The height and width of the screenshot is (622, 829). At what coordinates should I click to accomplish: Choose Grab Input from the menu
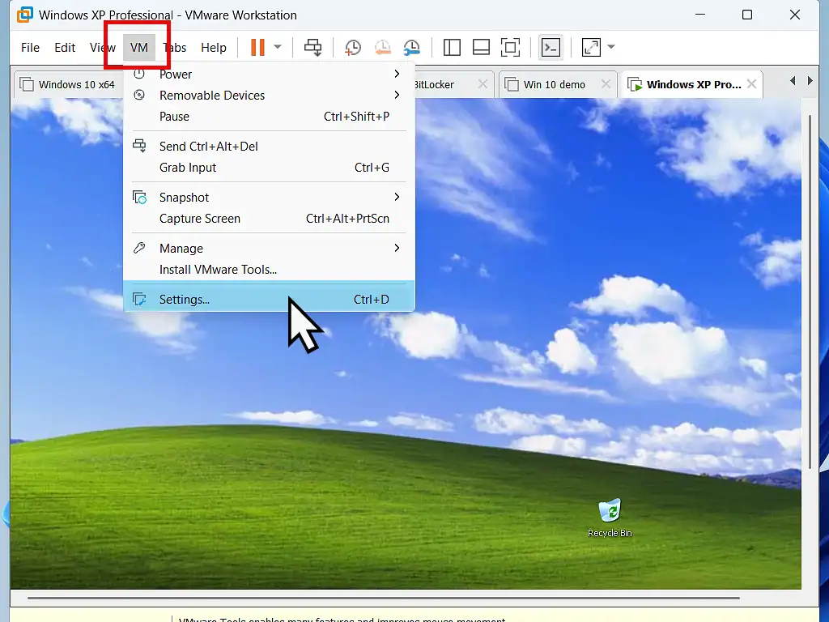tap(269, 168)
